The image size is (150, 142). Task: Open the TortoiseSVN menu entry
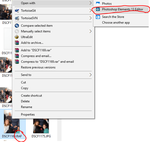point(53,18)
